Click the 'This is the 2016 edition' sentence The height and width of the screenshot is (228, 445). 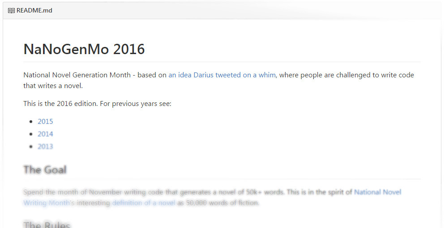pos(97,104)
